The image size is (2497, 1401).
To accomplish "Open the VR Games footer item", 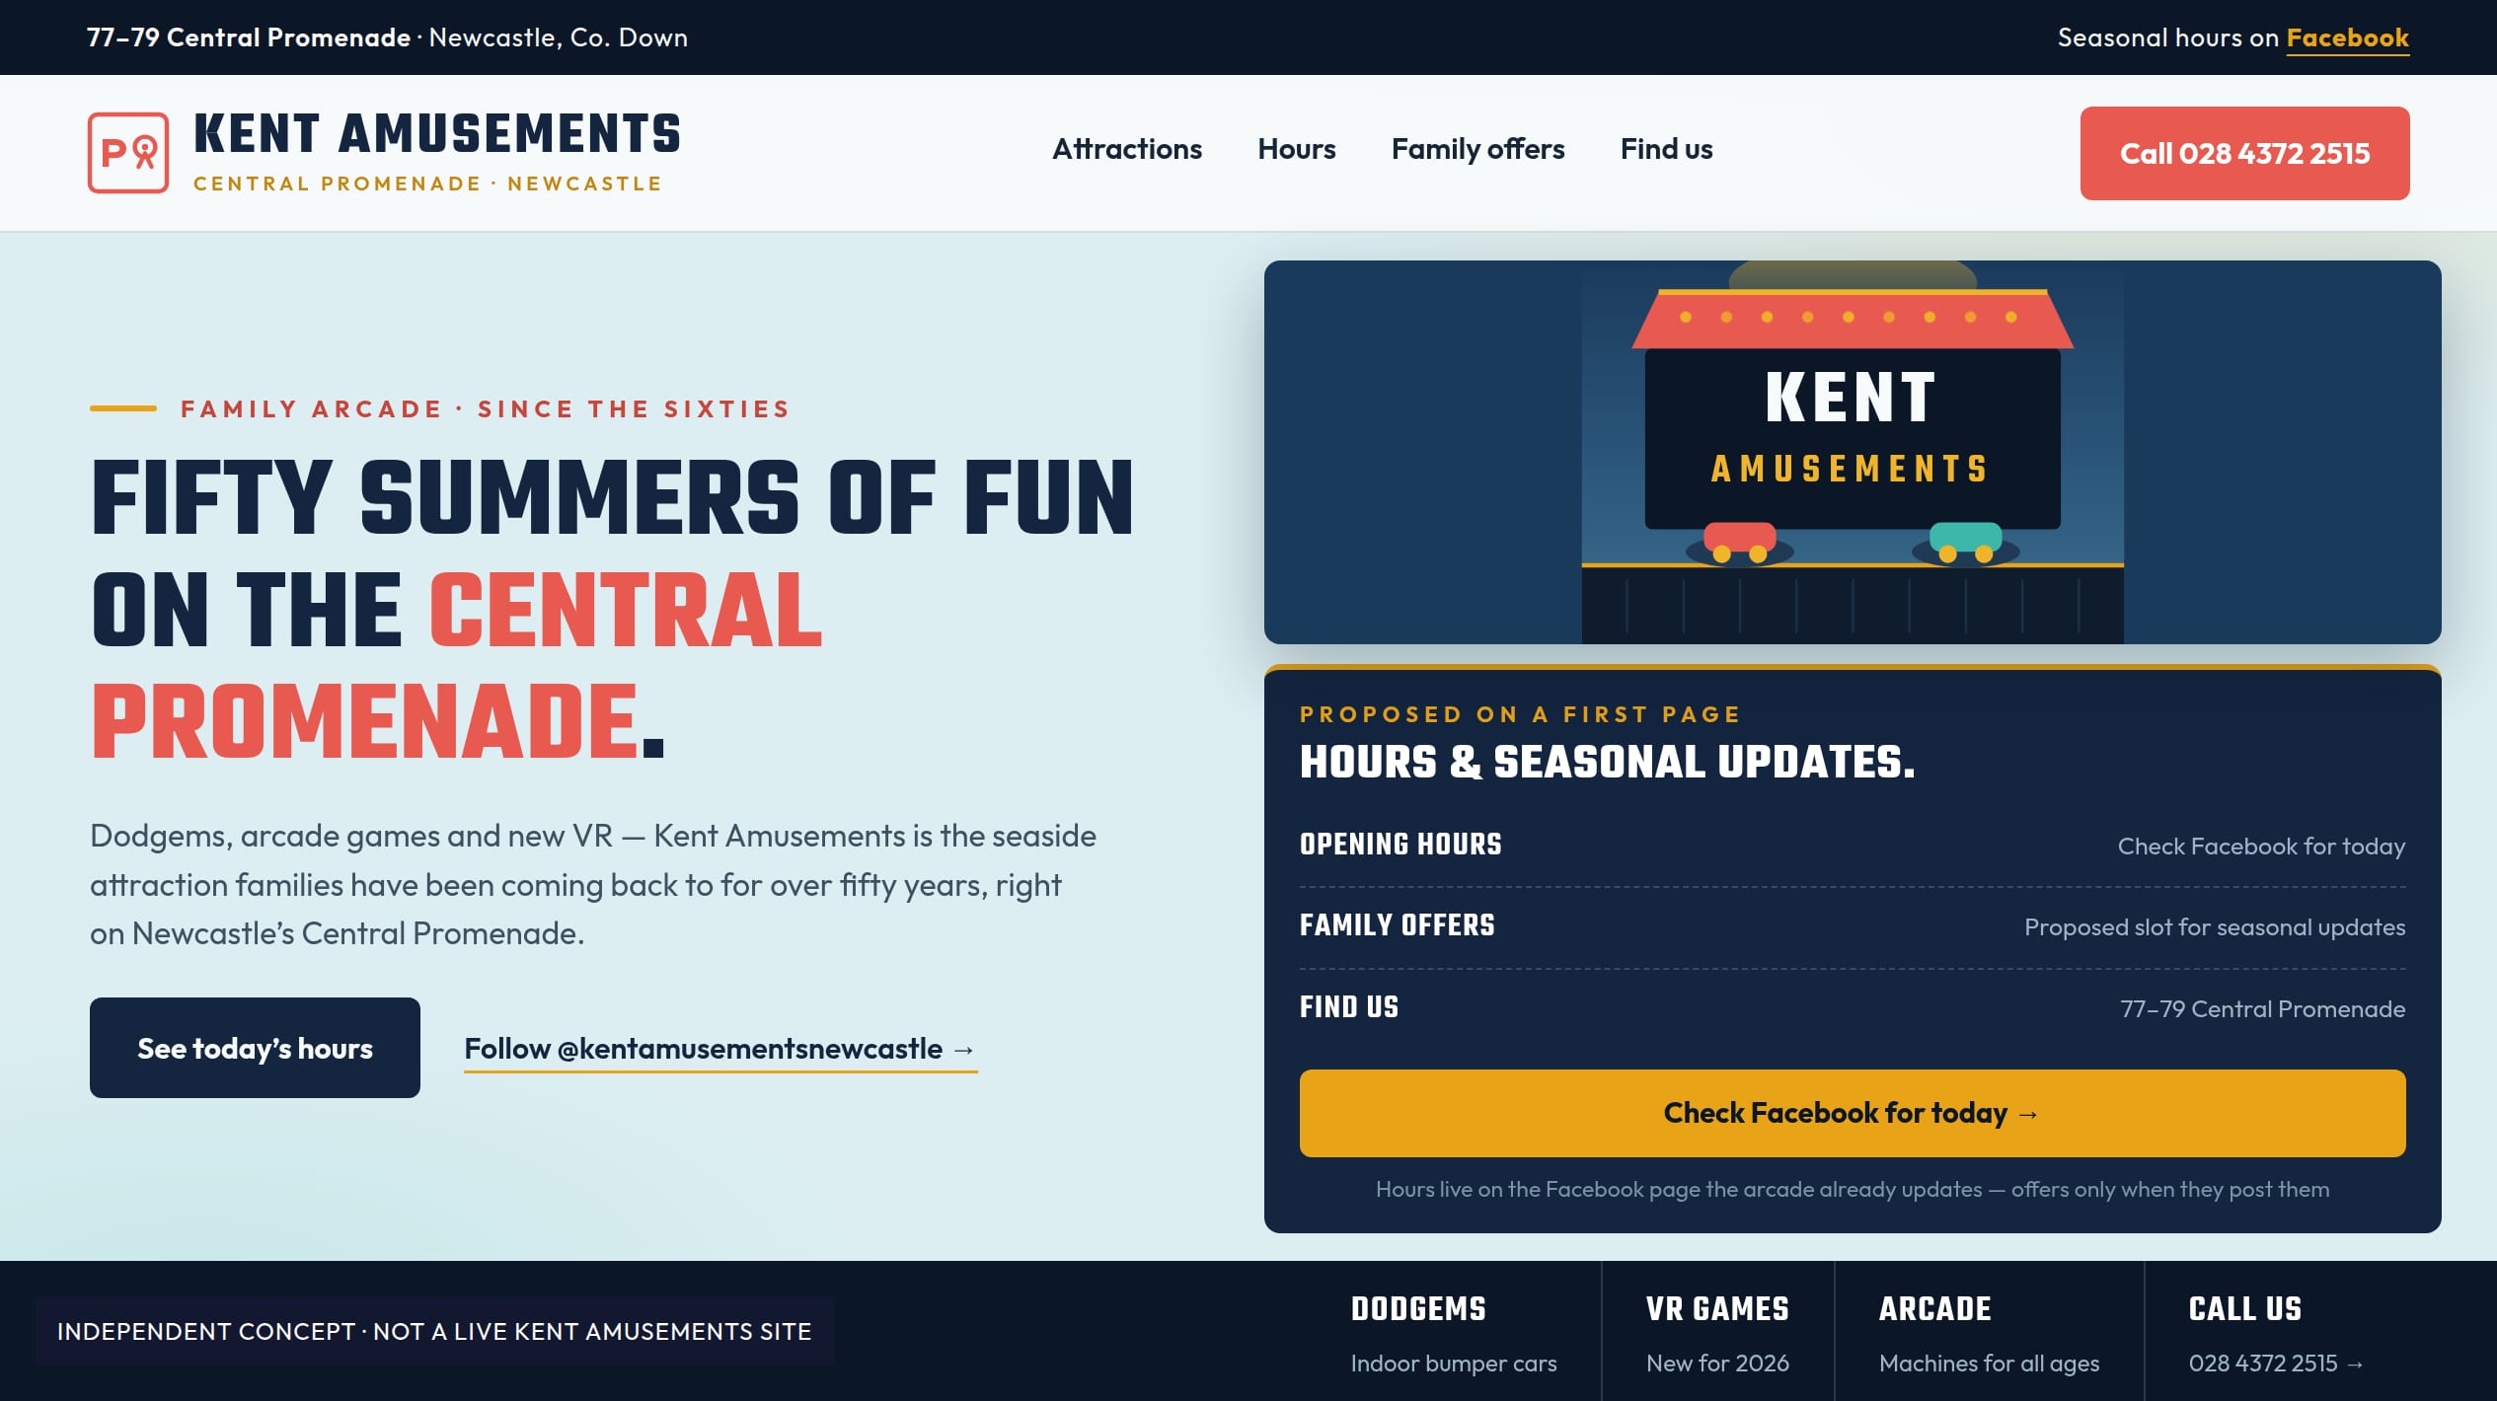I will [x=1717, y=1334].
